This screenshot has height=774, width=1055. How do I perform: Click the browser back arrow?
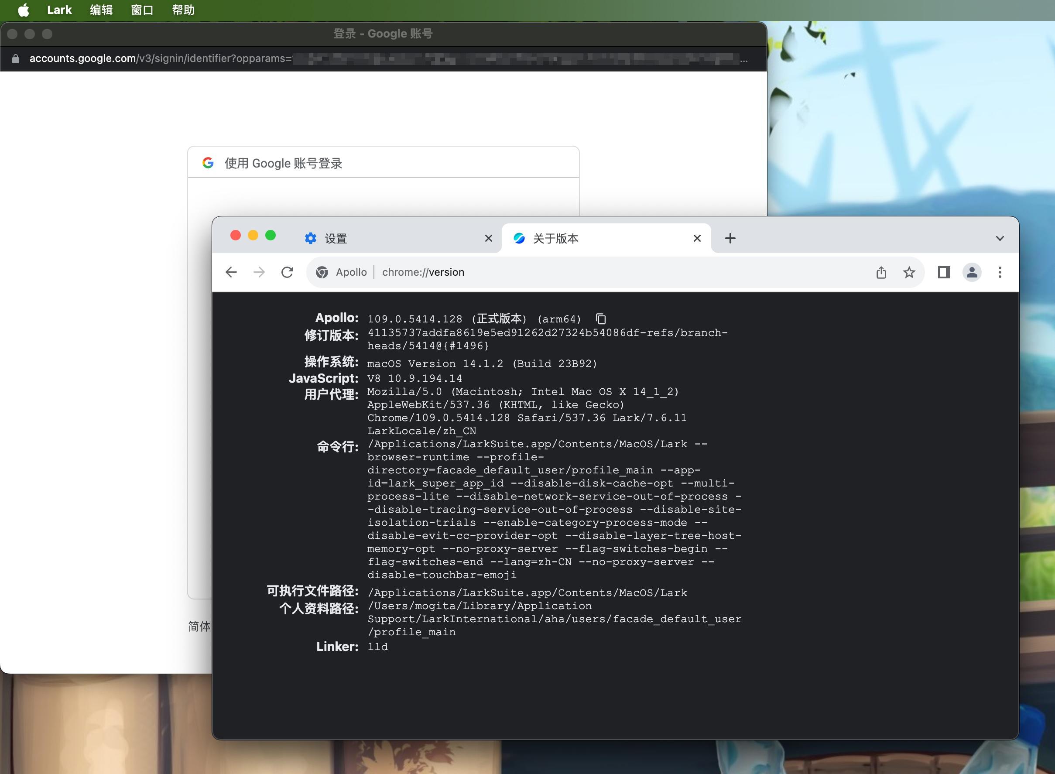point(231,272)
